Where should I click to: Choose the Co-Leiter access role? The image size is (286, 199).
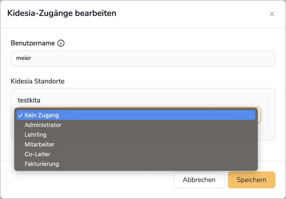(x=37, y=154)
